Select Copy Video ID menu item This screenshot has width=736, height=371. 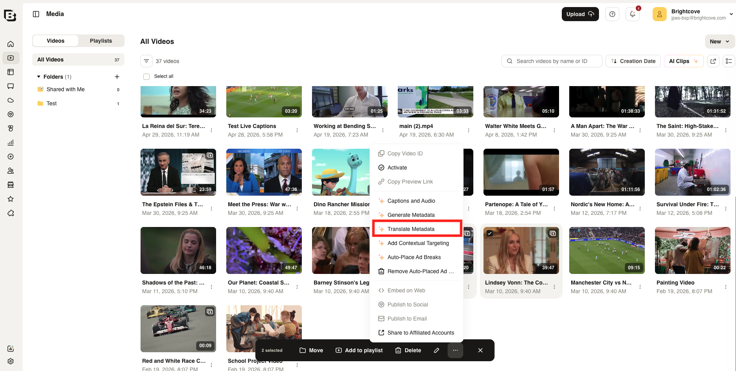417,153
